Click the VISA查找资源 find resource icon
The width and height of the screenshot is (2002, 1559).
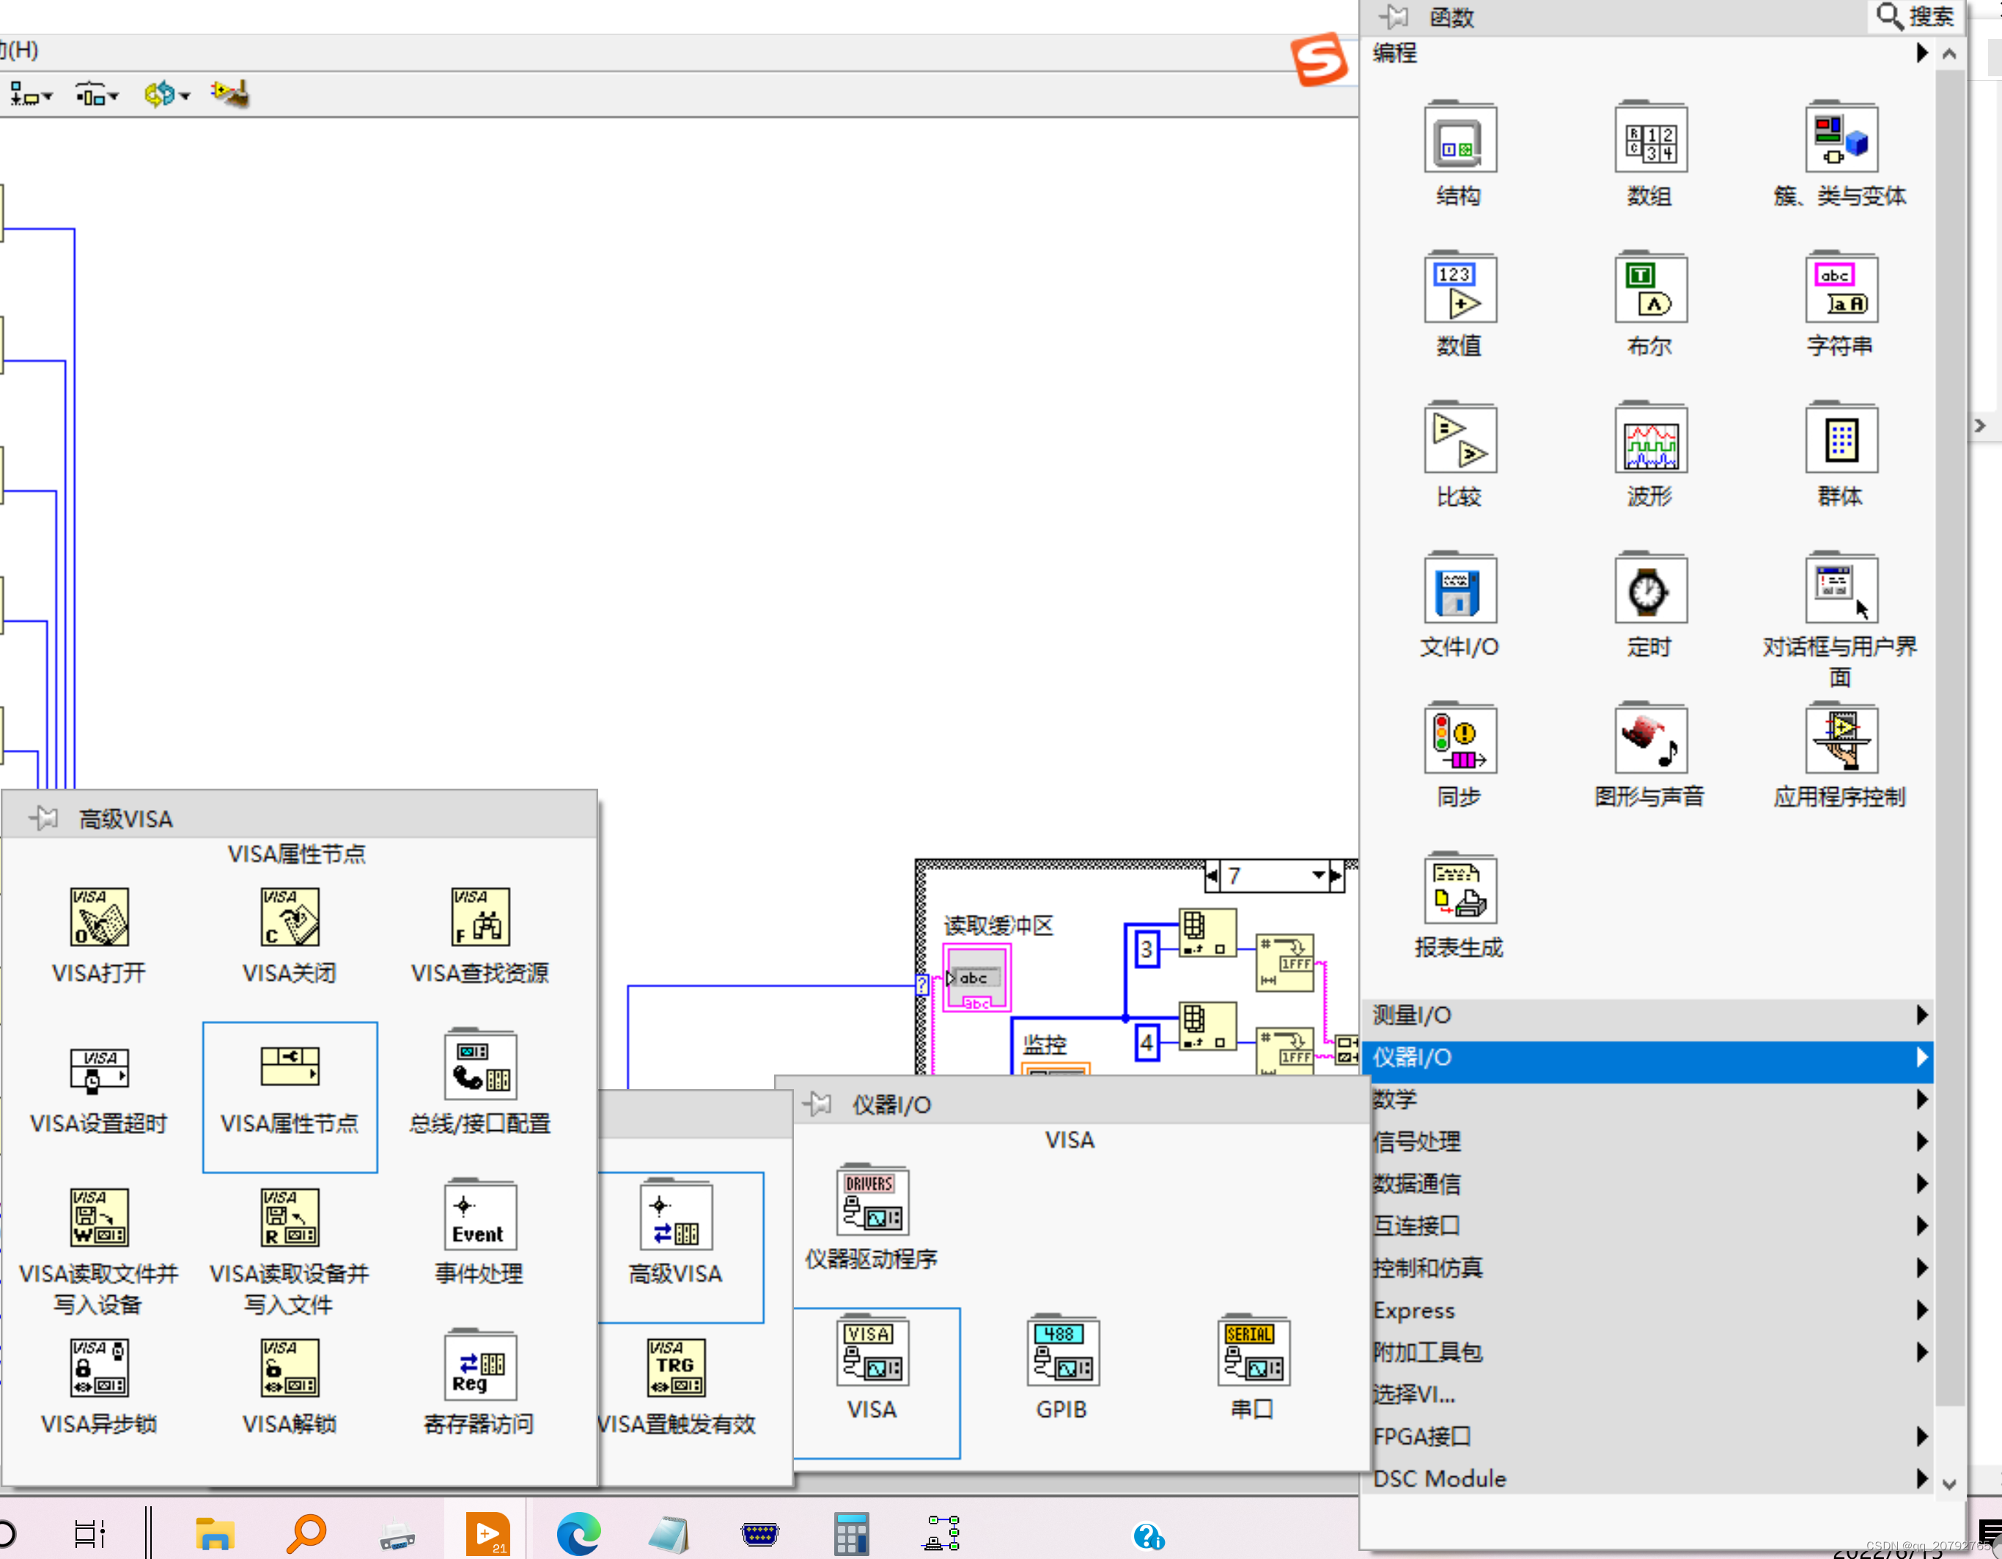(480, 918)
